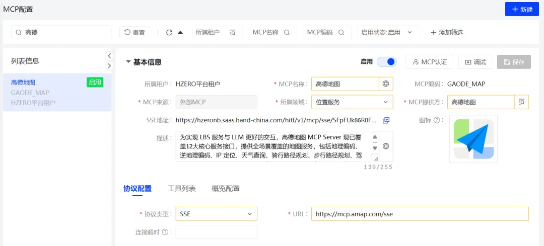544x246 pixels.
Task: Click the 连接超时 help icon
Action: click(165, 232)
